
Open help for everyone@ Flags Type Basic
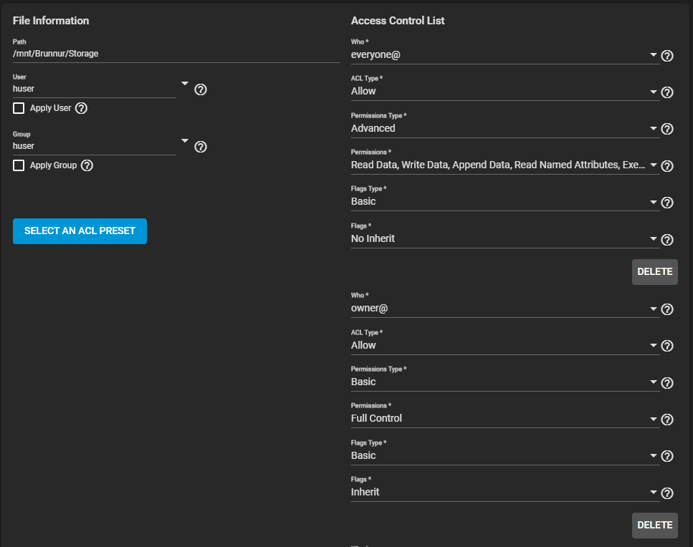(667, 203)
